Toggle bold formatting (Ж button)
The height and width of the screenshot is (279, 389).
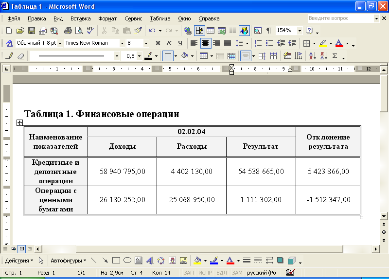point(158,43)
